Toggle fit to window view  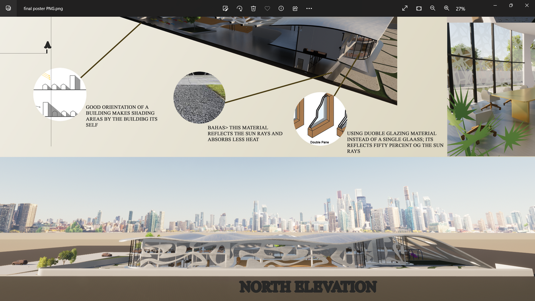click(x=419, y=8)
